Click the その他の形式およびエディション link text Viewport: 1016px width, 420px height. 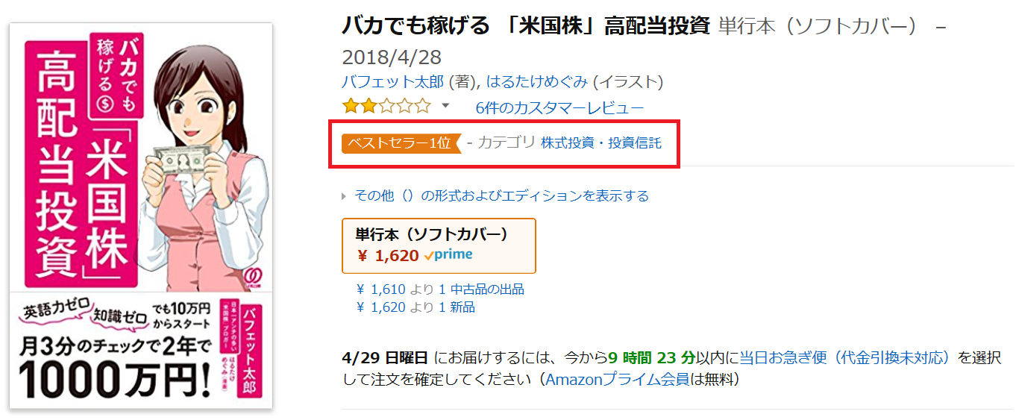[x=501, y=196]
